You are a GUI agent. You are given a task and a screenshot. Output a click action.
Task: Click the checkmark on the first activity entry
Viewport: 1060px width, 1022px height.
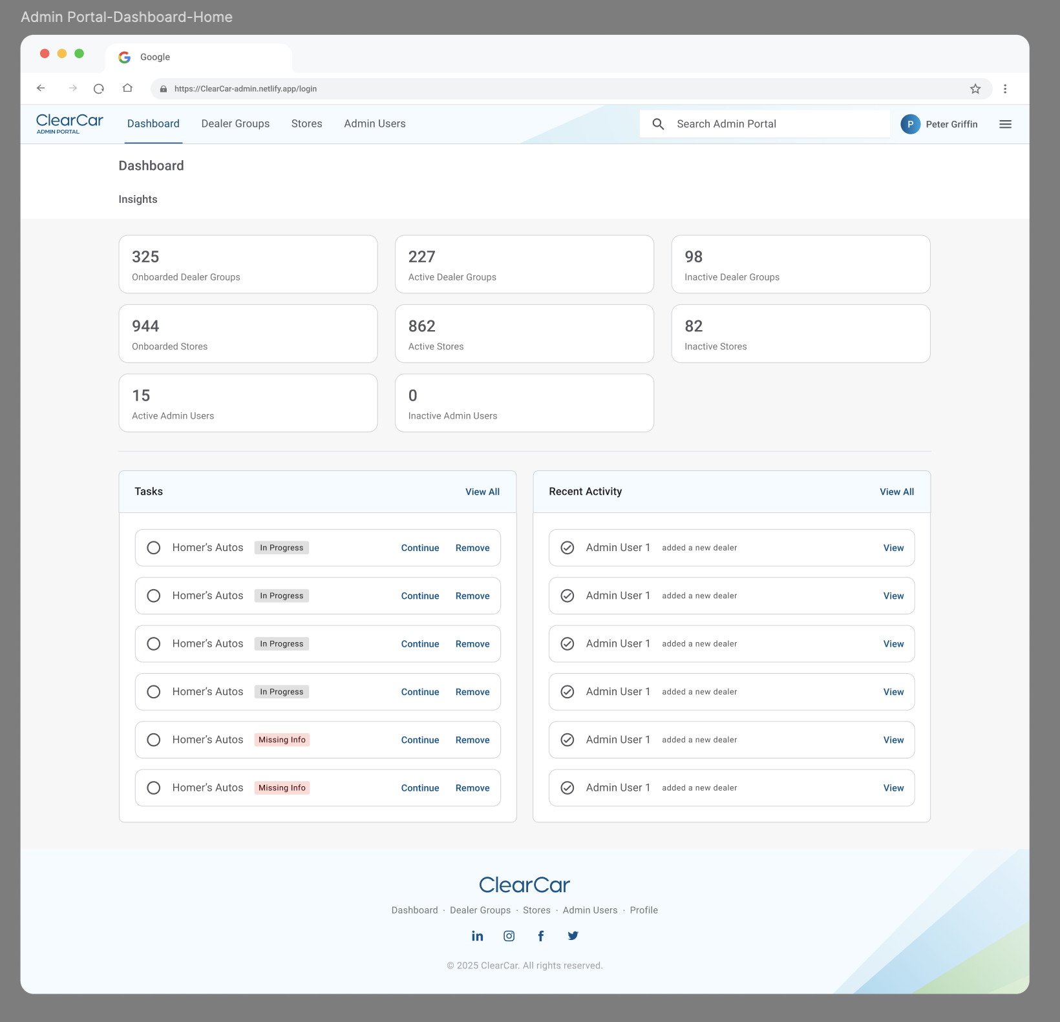567,547
